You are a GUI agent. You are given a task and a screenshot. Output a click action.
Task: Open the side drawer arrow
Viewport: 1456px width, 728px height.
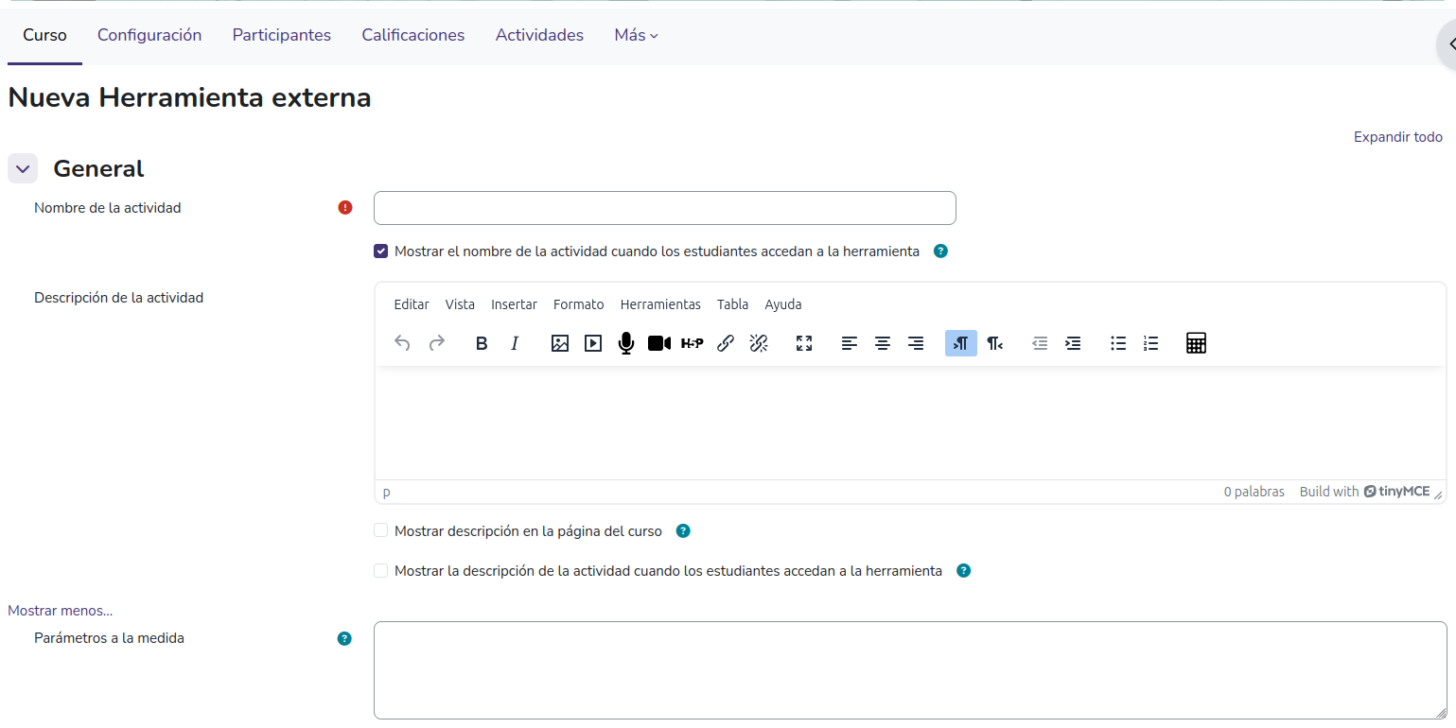click(1448, 43)
